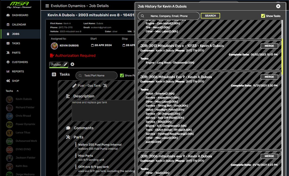Viewport: 289px width, 176px height.
Task: Click the Task/Part Name search field
Action: [97, 76]
